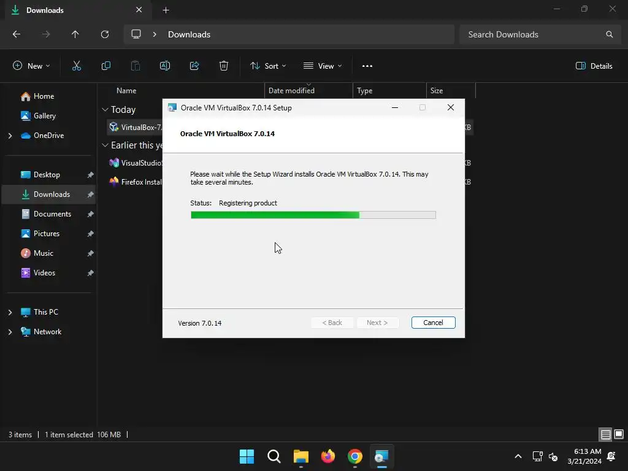Viewport: 628px width, 471px height.
Task: Expand OneDrive in navigation pane
Action: [10, 136]
